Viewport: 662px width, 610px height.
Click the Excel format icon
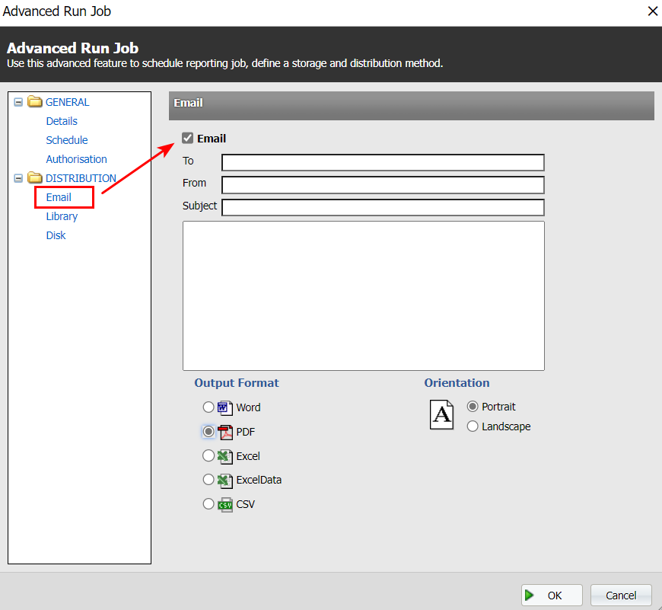(x=225, y=456)
